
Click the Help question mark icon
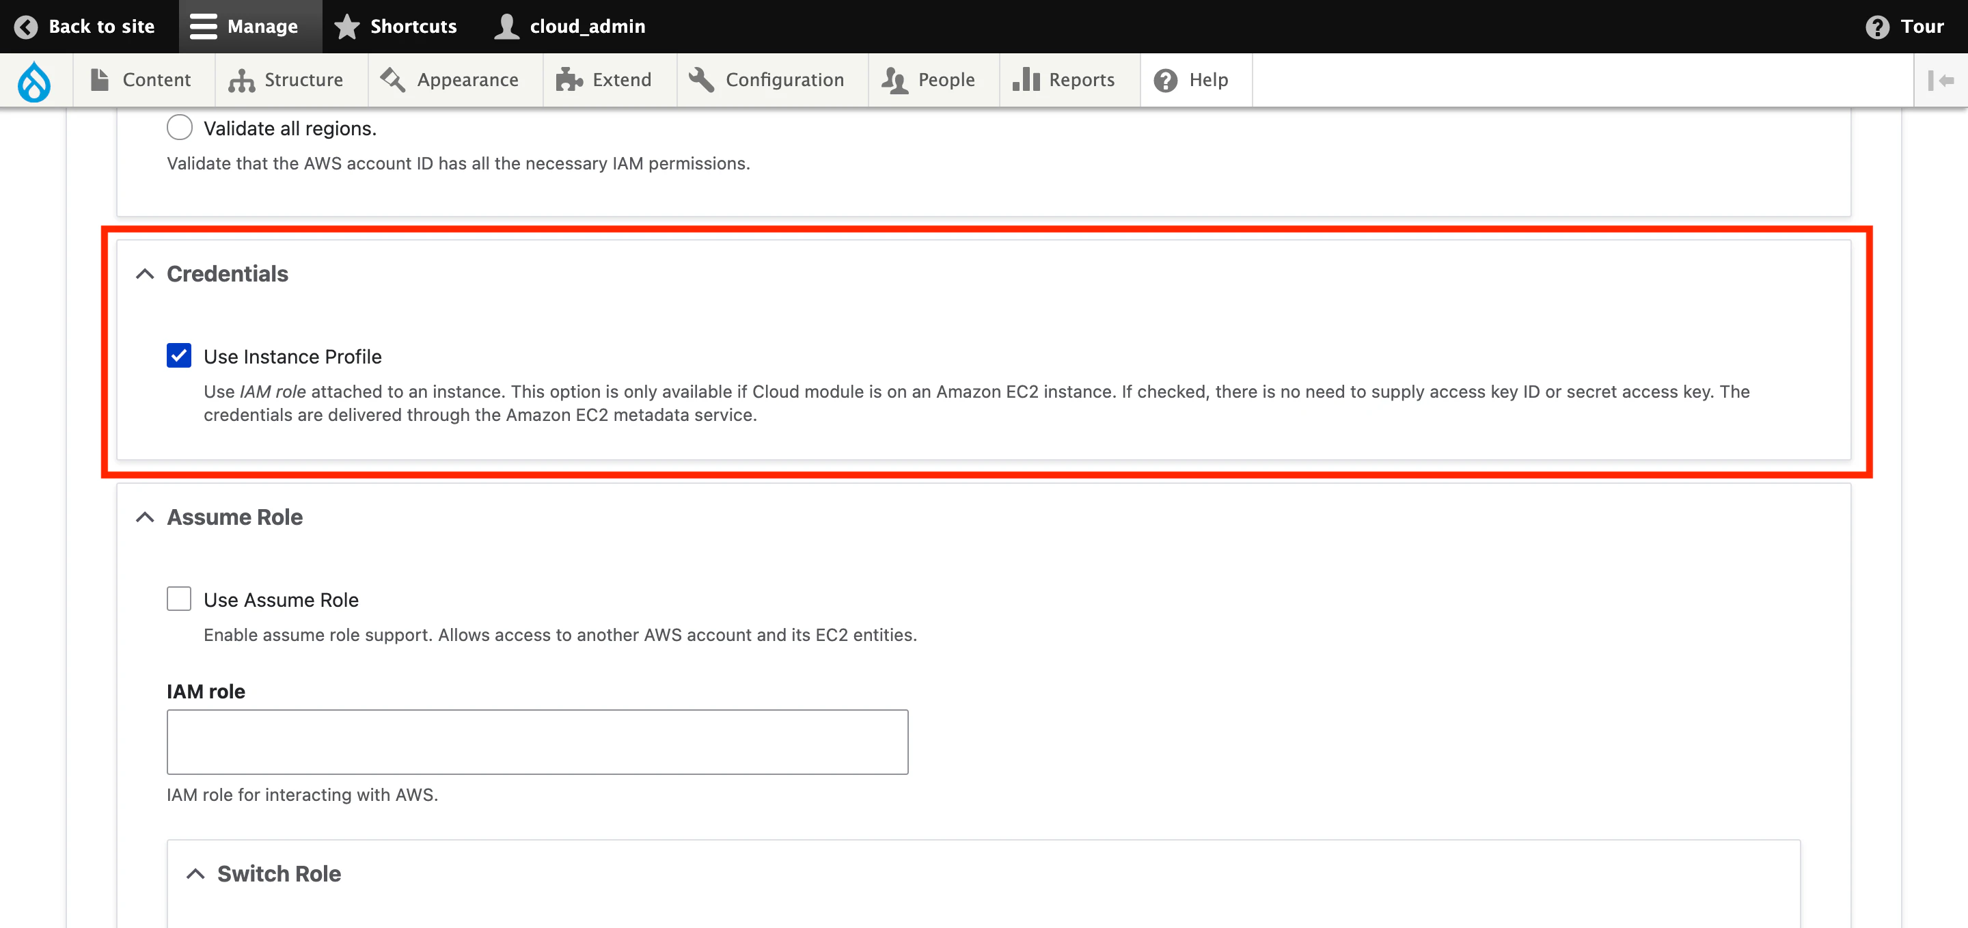click(1165, 80)
